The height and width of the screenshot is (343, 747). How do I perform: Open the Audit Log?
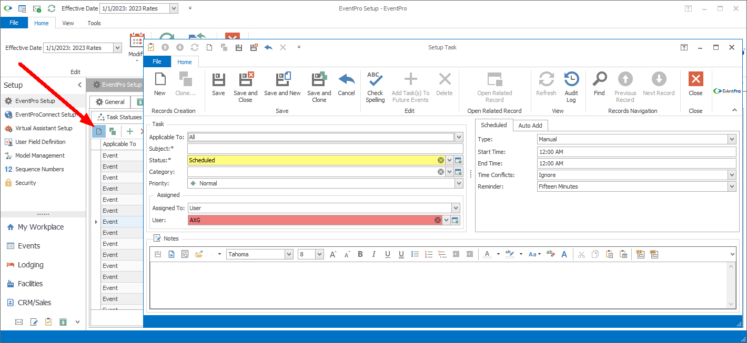571,87
